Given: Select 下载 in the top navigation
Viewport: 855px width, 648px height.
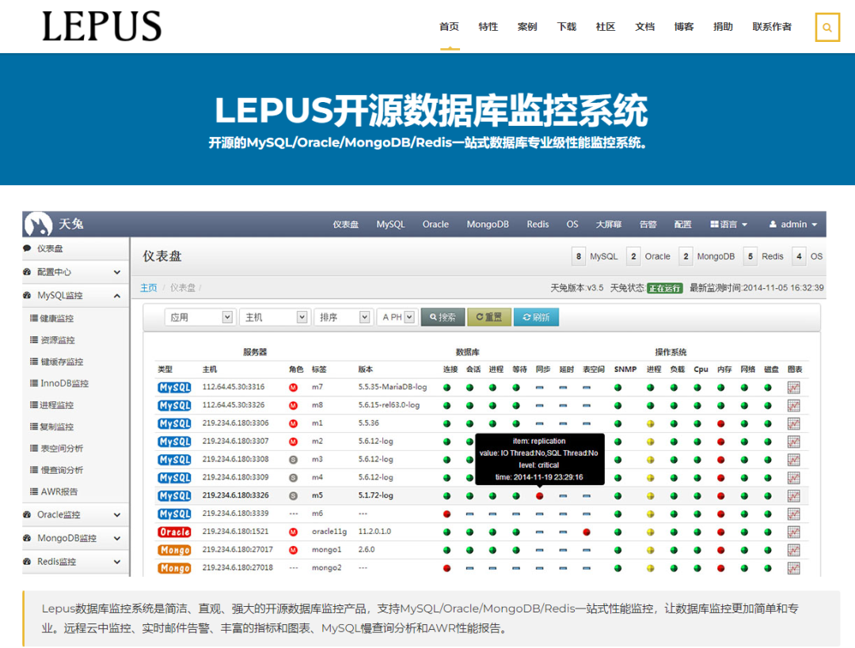Looking at the screenshot, I should point(567,27).
